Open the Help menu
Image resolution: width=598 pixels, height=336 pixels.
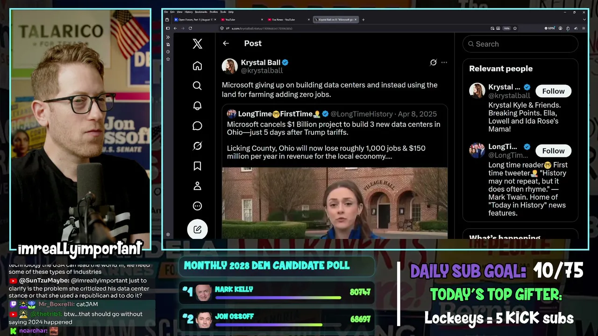click(231, 12)
